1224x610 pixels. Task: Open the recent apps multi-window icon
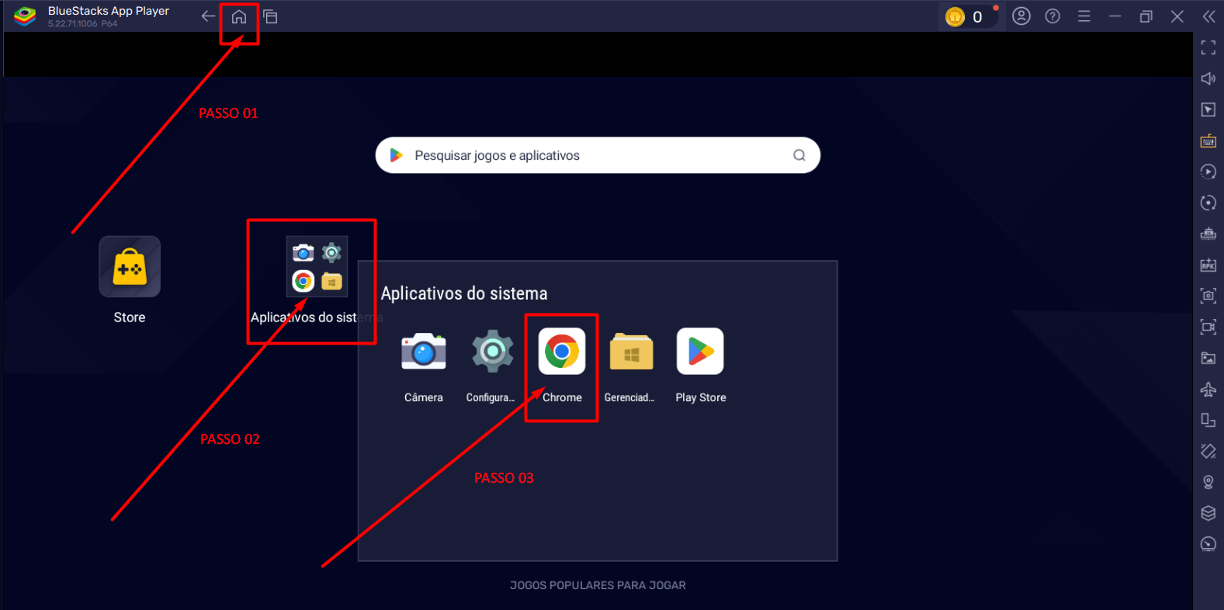(270, 16)
